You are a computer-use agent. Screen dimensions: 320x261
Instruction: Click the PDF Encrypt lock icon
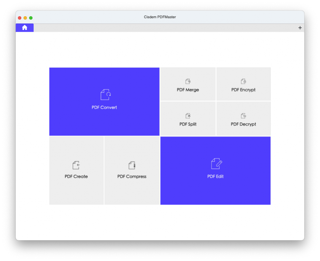(243, 81)
